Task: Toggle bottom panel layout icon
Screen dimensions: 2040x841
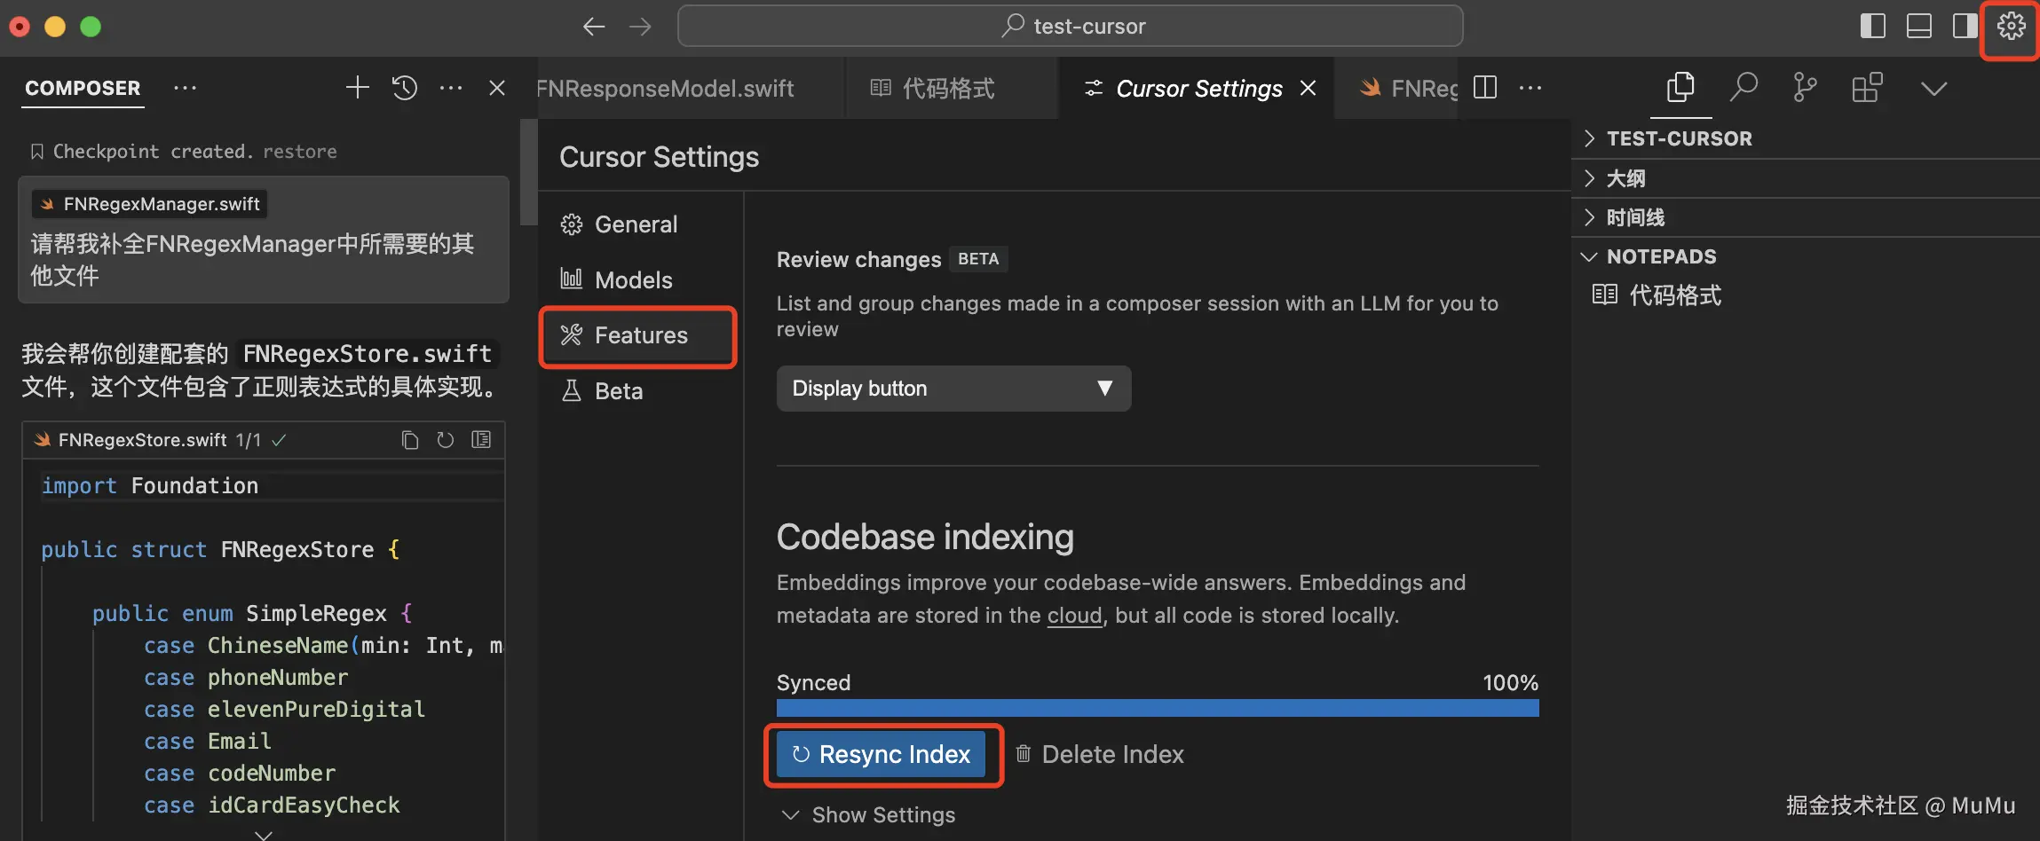Action: [x=1919, y=27]
